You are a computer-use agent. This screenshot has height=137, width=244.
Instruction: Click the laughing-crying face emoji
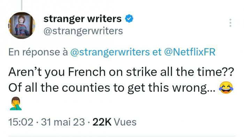click(226, 88)
